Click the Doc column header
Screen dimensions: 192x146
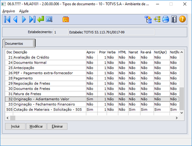coord(9,52)
